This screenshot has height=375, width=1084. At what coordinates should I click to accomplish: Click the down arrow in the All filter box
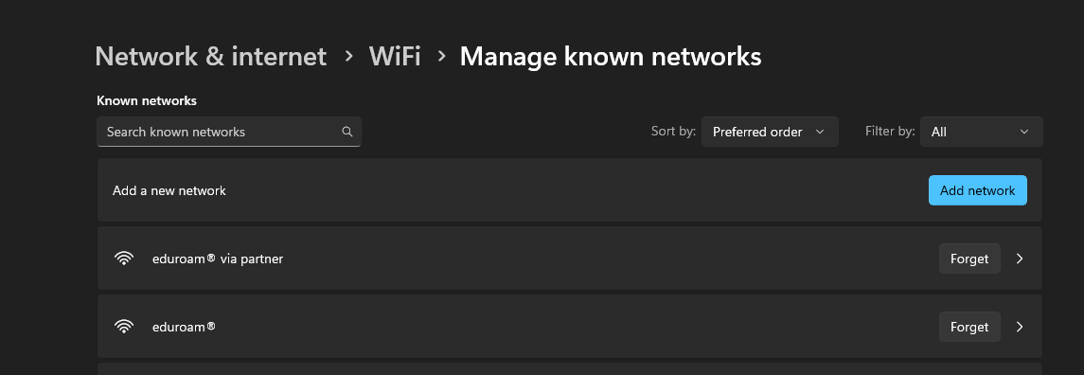pos(1024,132)
